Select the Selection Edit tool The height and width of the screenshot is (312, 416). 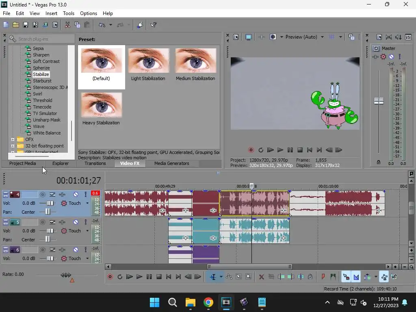point(239,277)
